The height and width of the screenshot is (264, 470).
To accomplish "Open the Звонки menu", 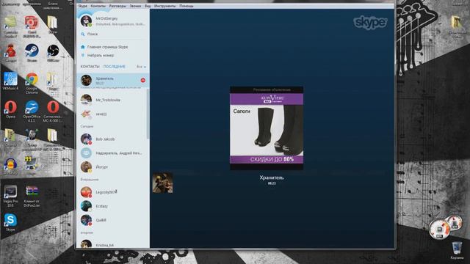I will click(135, 6).
